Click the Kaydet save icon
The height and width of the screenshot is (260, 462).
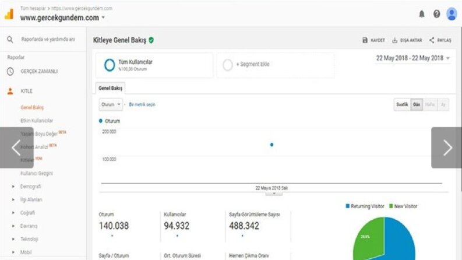[x=365, y=40]
